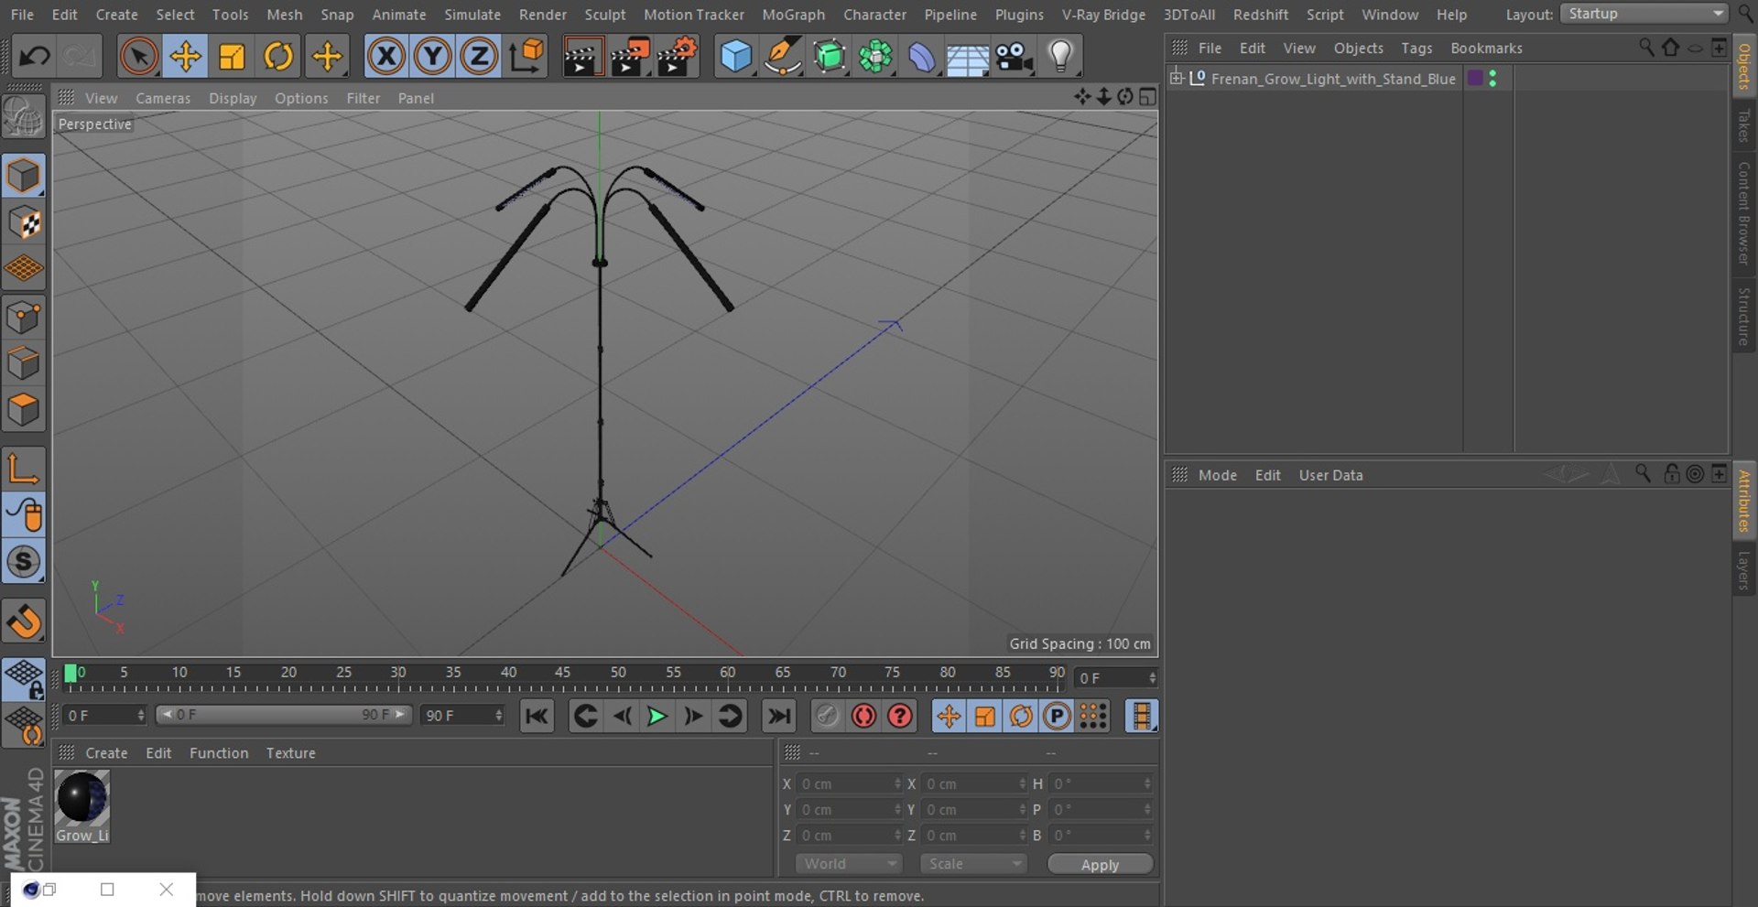Image resolution: width=1758 pixels, height=907 pixels.
Task: Open the Simulate menu
Action: 472,15
